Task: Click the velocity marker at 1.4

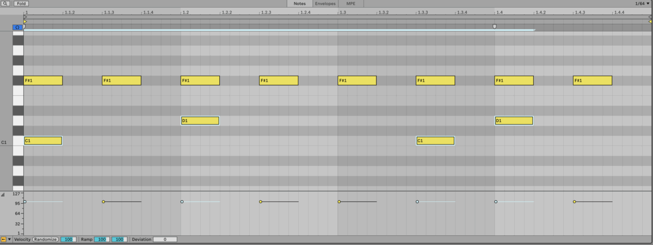Action: point(496,202)
